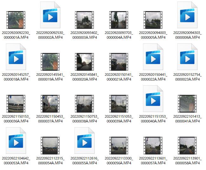Select street thumbnail of 0000039A.MP4
206x170 pixels.
point(119,104)
